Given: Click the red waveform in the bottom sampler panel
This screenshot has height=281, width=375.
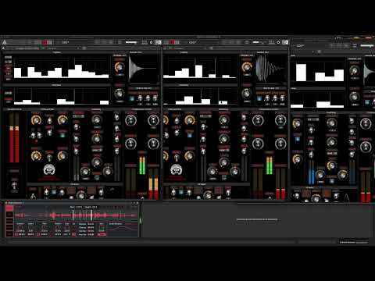Looking at the screenshot, I should [x=76, y=215].
